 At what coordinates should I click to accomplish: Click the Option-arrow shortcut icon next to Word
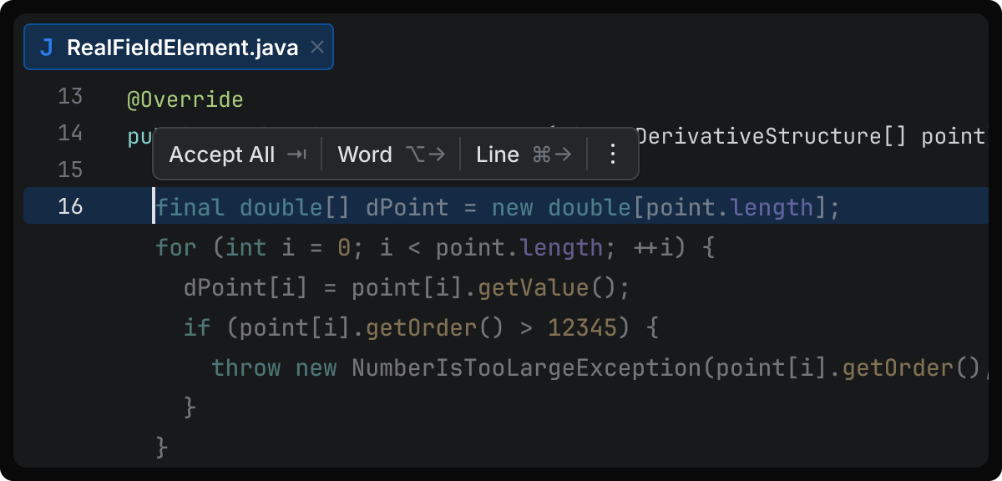tap(425, 154)
